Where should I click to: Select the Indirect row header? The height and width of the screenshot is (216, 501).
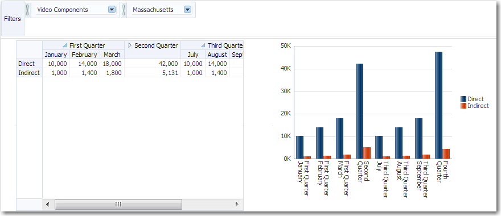pyautogui.click(x=30, y=73)
